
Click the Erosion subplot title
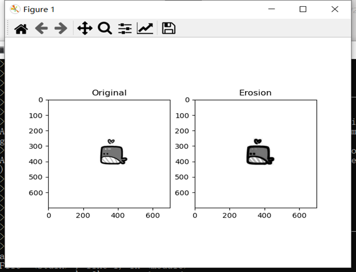(x=255, y=93)
